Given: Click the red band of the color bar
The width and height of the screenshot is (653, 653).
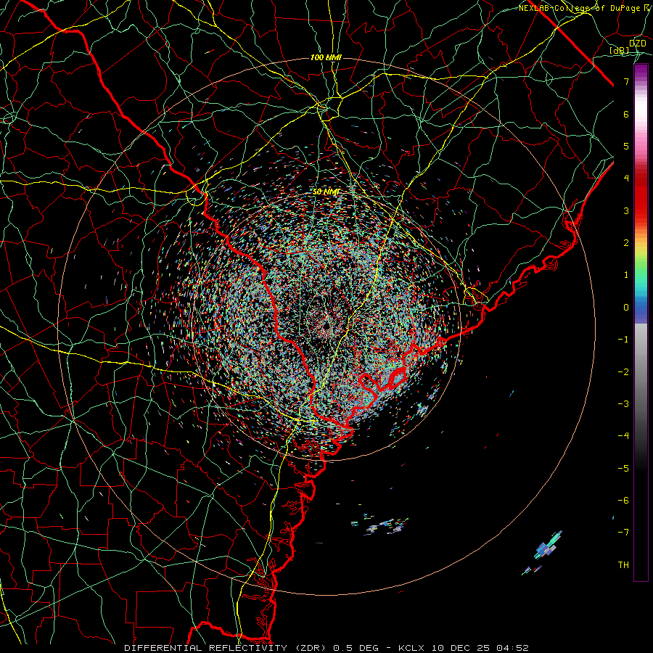Looking at the screenshot, I should [x=641, y=196].
